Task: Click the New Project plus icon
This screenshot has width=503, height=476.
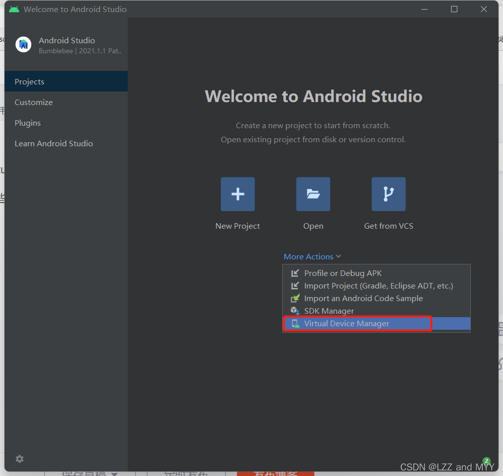Action: [238, 194]
